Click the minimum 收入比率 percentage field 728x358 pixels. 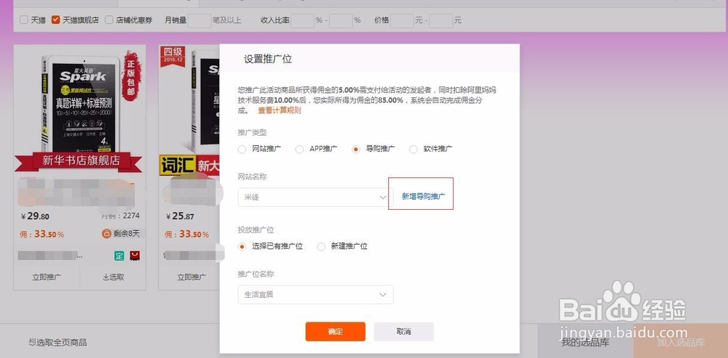[302, 20]
